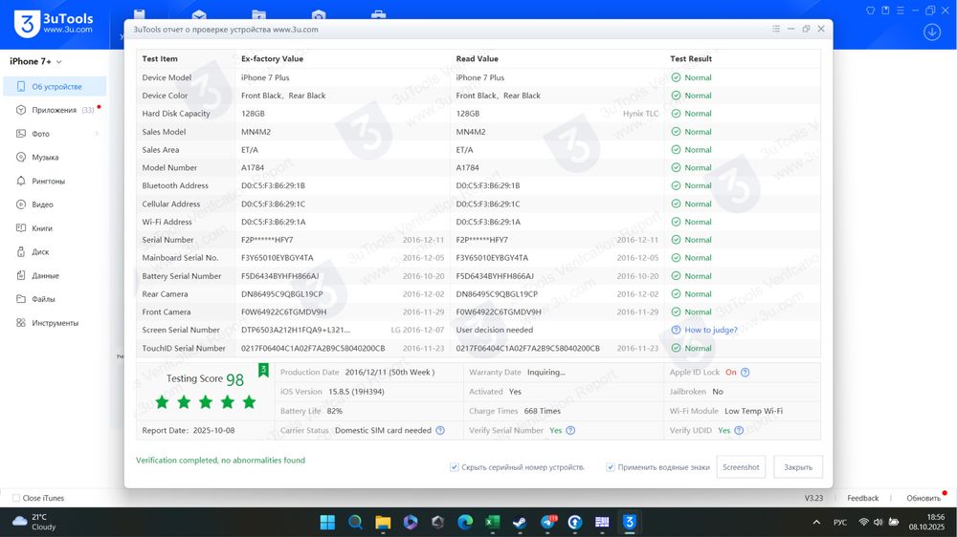Click the Domestic SIM card needed text

tap(383, 430)
